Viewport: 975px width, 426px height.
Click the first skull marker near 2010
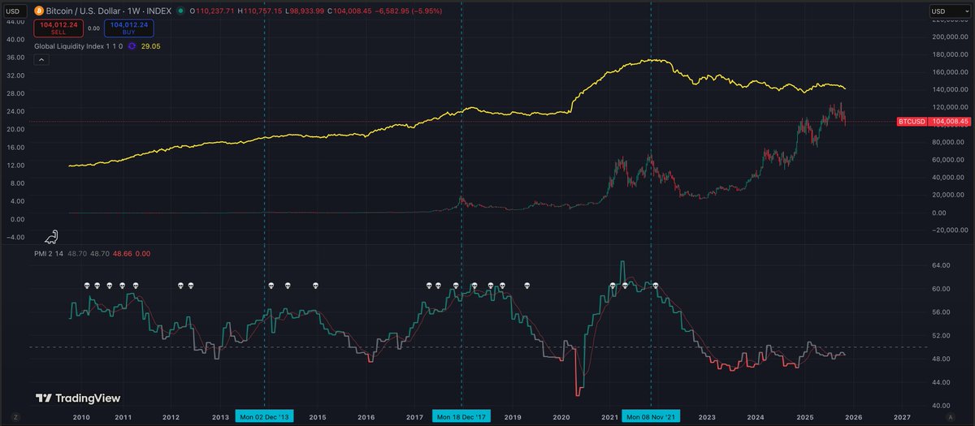[x=87, y=286]
